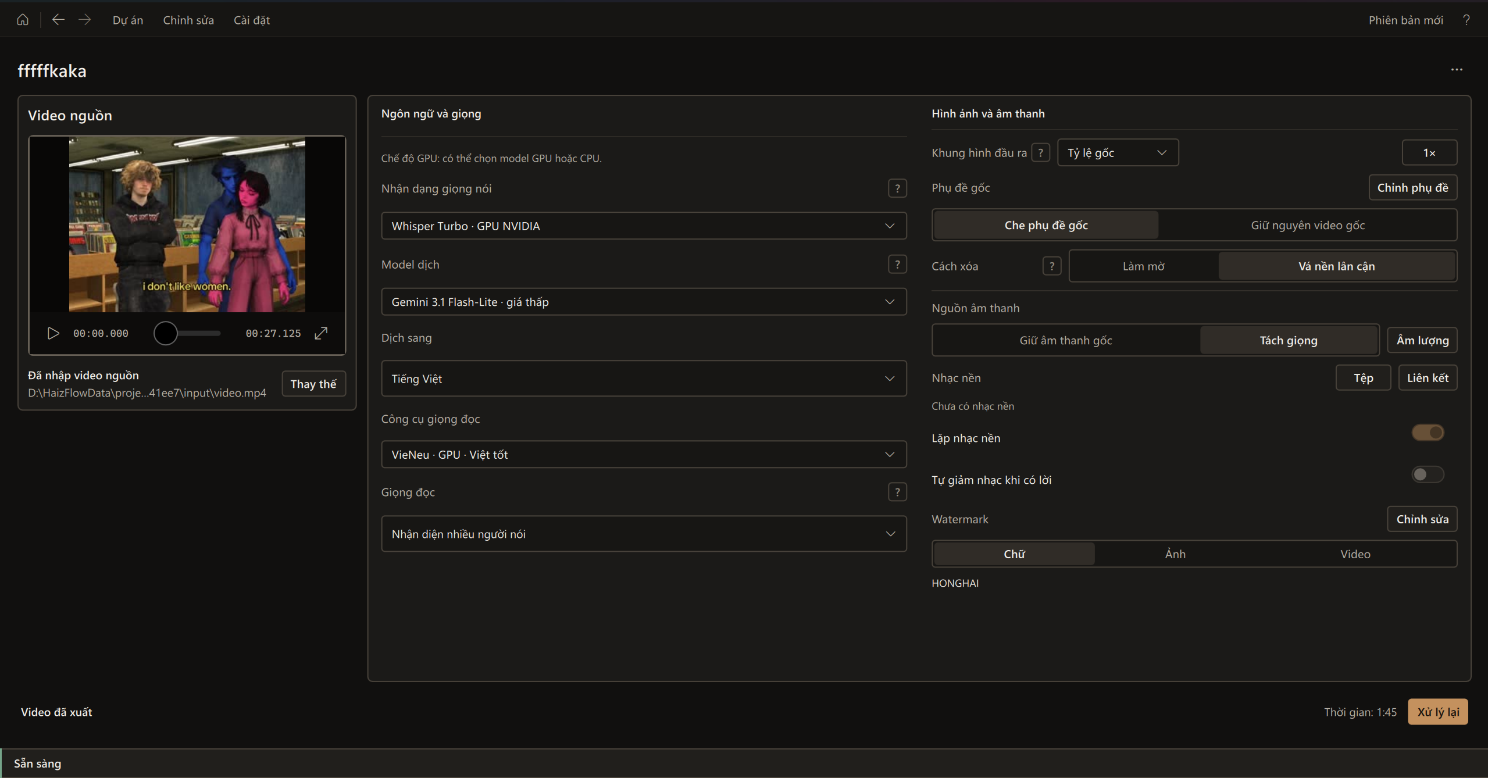Show help for Model dịch
This screenshot has width=1488, height=778.
coord(897,265)
